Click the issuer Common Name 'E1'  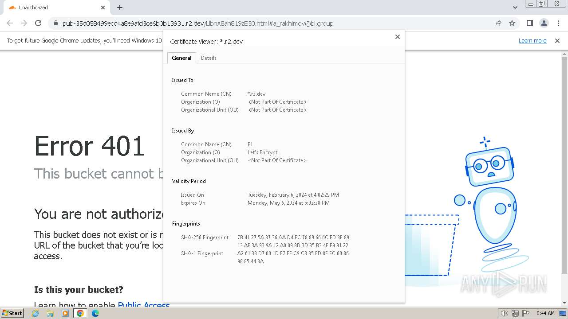click(x=250, y=144)
